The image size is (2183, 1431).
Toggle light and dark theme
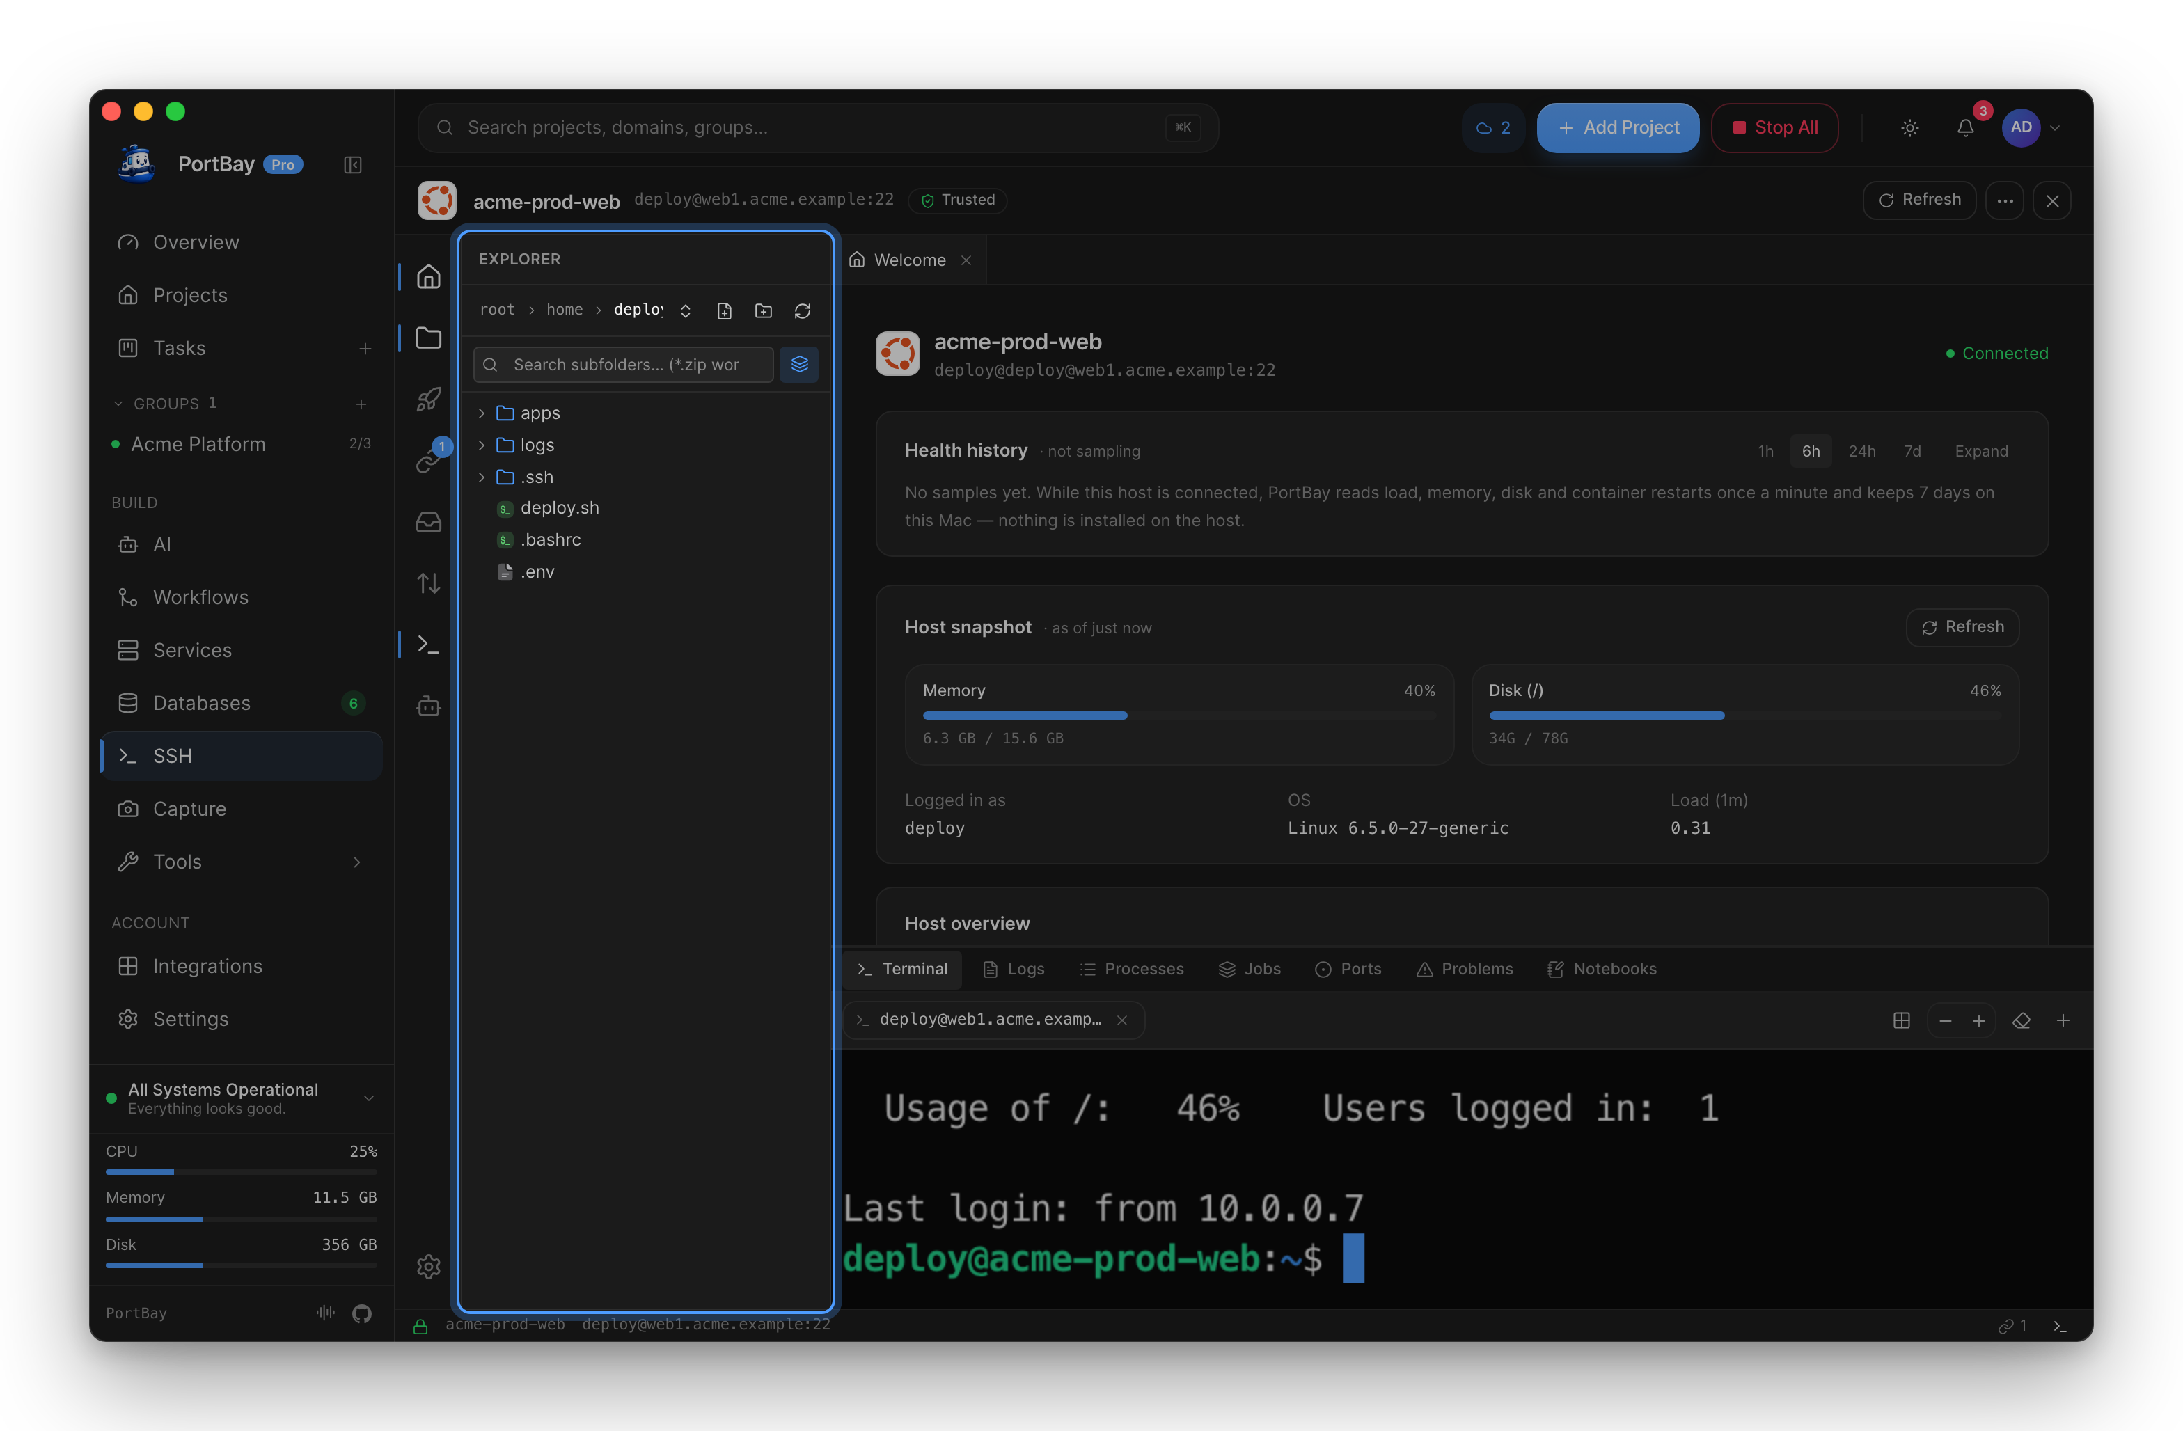1909,127
